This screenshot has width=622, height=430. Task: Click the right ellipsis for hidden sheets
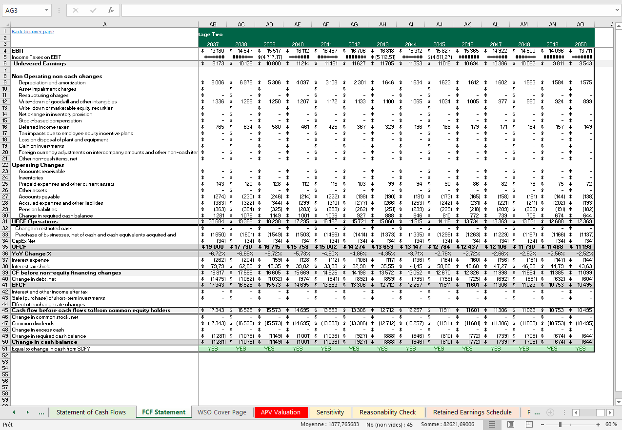537,412
